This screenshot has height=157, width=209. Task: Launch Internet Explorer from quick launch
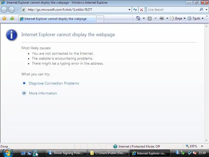(x=35, y=153)
